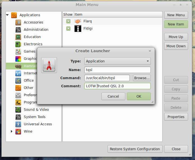Select the Accessories calculator icon
This screenshot has height=160, width=195.
[x=18, y=22]
